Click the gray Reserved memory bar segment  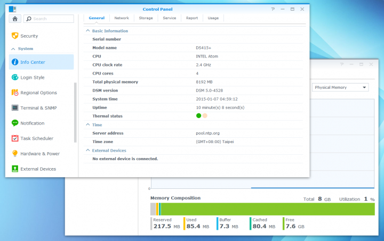153,209
